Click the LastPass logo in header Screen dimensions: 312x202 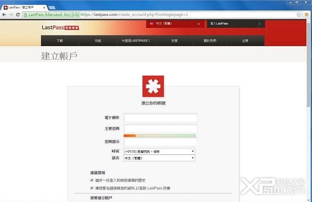pyautogui.click(x=60, y=27)
